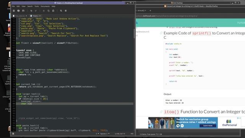Open find with the magnifier toolbar icon
Image resolution: width=245 pixels, height=138 pixels.
pos(61,11)
